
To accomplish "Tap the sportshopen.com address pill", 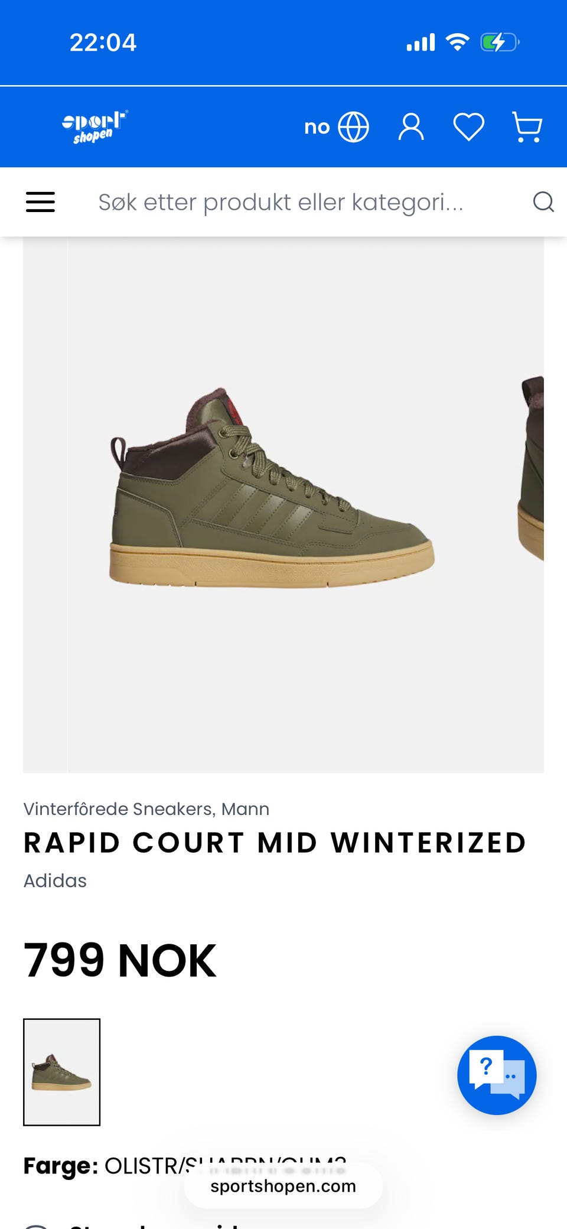I will 283,1186.
